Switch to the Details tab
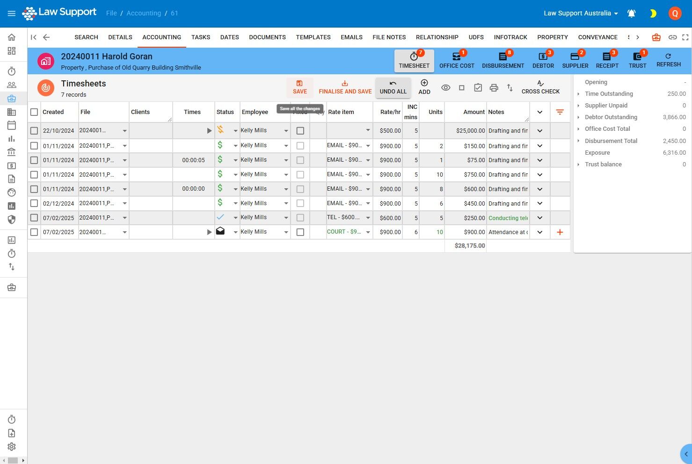The image size is (692, 464). click(x=120, y=37)
